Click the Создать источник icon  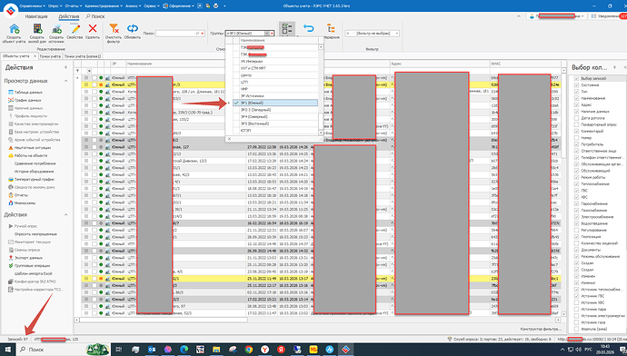[56, 29]
